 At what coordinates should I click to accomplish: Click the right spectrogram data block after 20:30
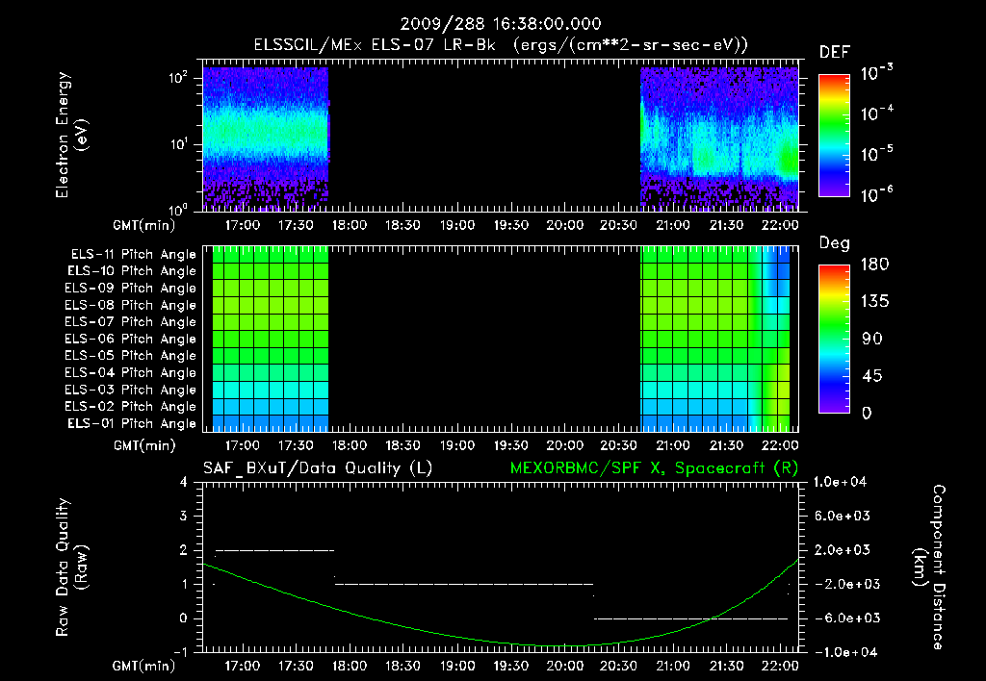(x=719, y=138)
